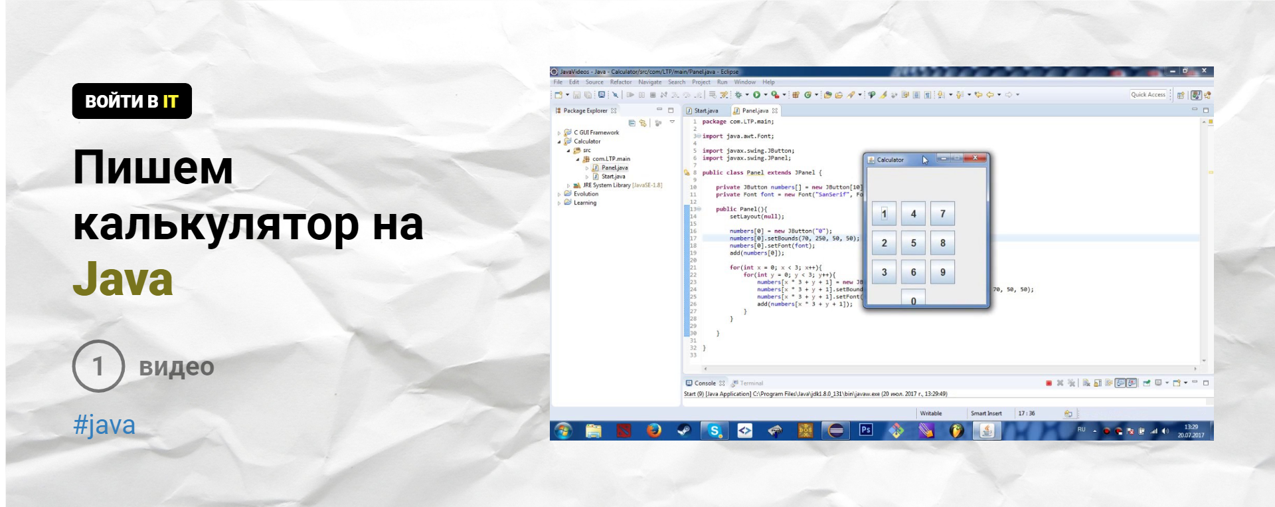Click the New Java Class icon

(807, 95)
